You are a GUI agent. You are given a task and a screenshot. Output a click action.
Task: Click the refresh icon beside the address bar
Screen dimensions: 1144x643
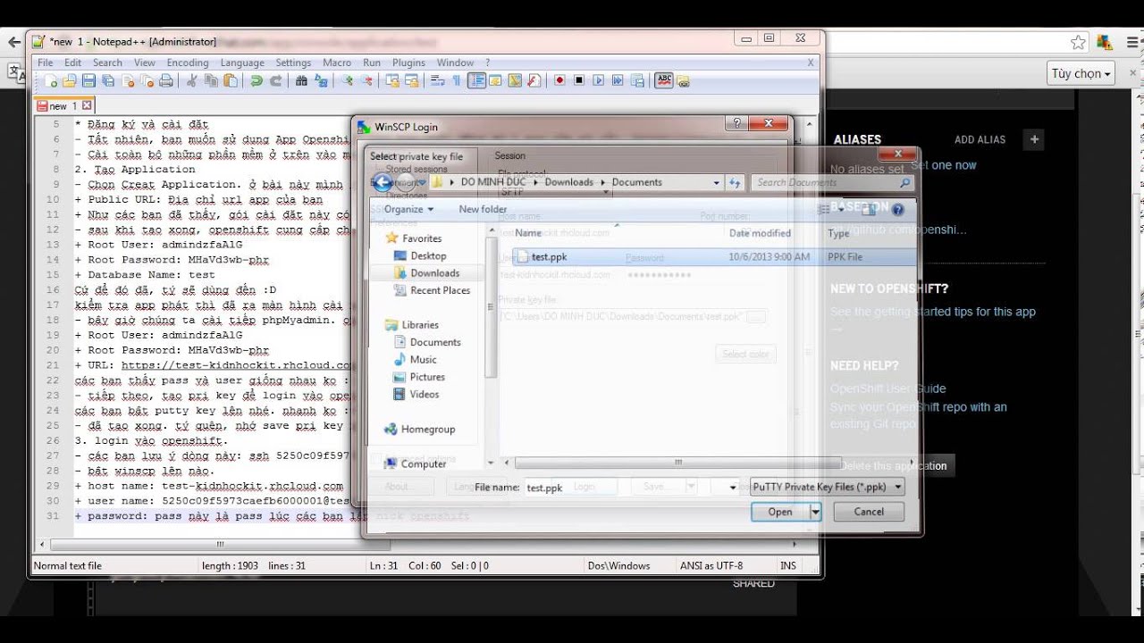coord(735,182)
